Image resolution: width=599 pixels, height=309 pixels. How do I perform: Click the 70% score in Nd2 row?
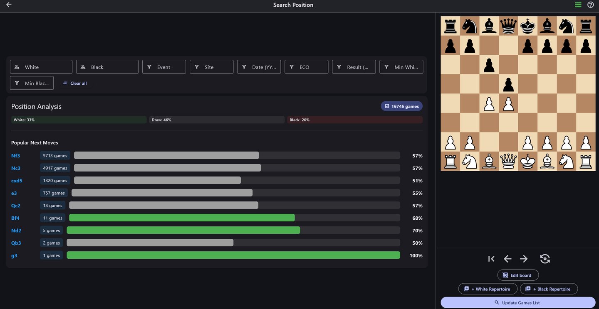tap(417, 231)
